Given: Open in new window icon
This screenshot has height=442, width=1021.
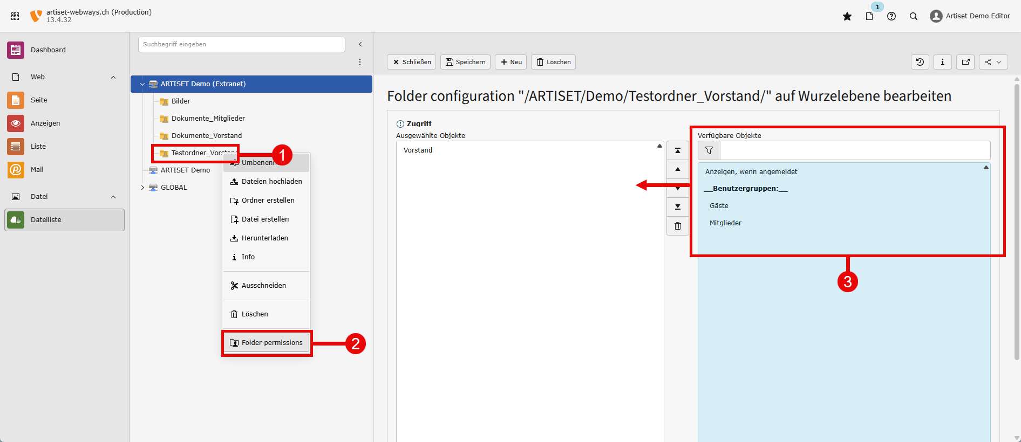Looking at the screenshot, I should (x=965, y=62).
